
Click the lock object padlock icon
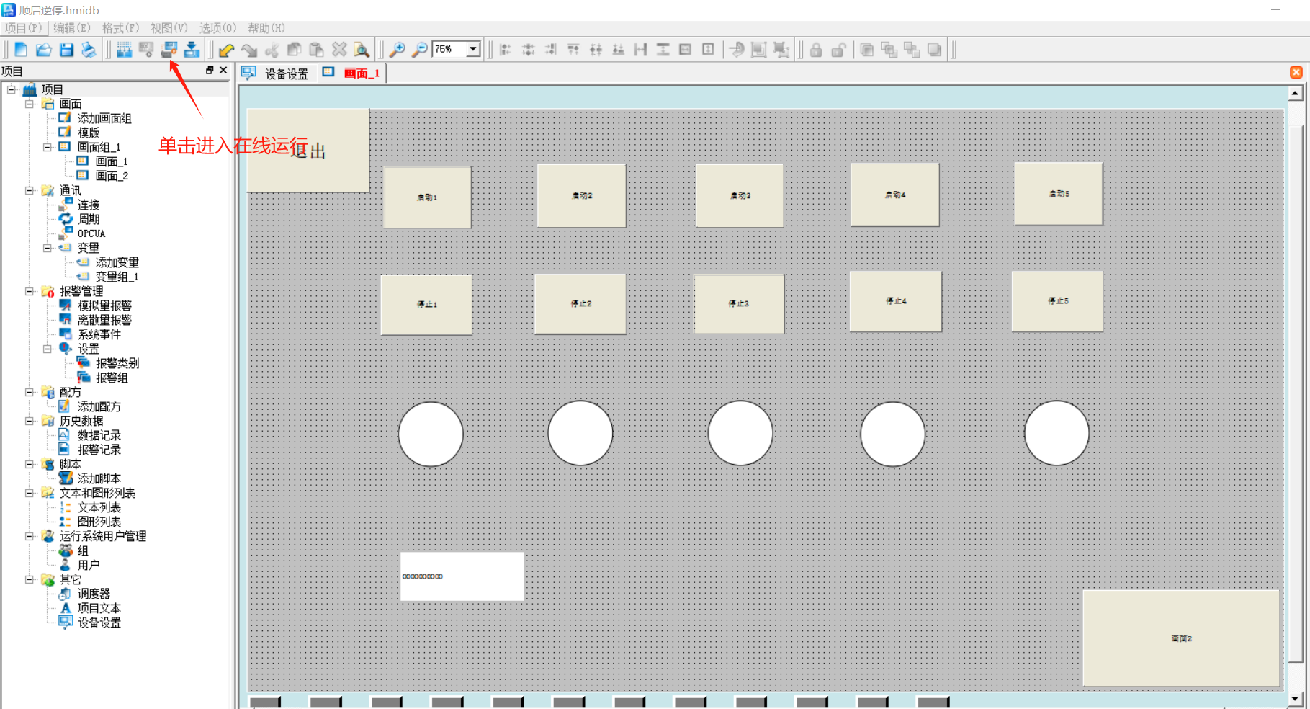point(816,50)
